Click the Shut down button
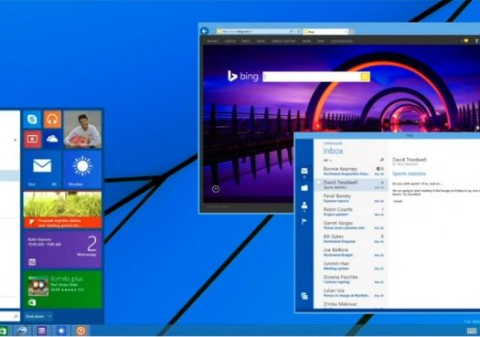The height and width of the screenshot is (337, 480). click(35, 316)
